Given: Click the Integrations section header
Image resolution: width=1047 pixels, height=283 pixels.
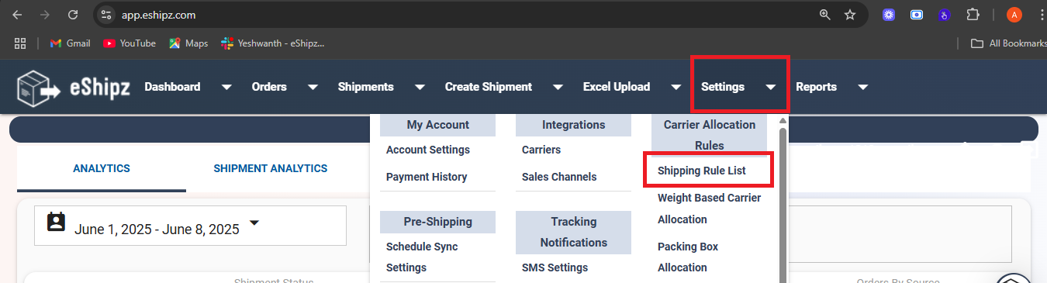Looking at the screenshot, I should [x=573, y=125].
